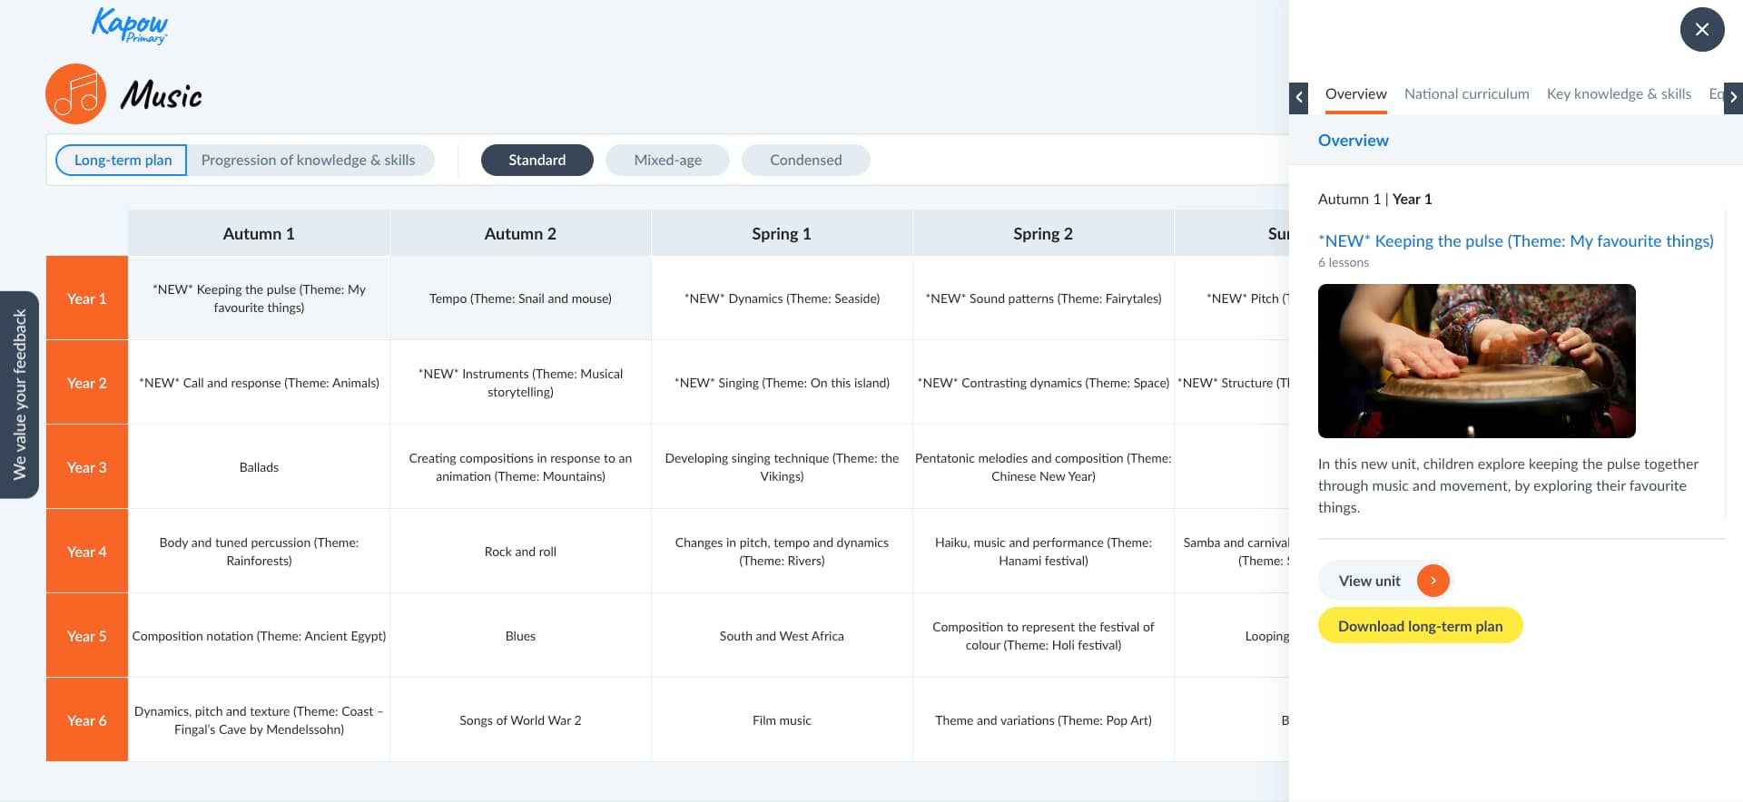
Task: Click the right tab scroll arrow
Action: [1733, 97]
